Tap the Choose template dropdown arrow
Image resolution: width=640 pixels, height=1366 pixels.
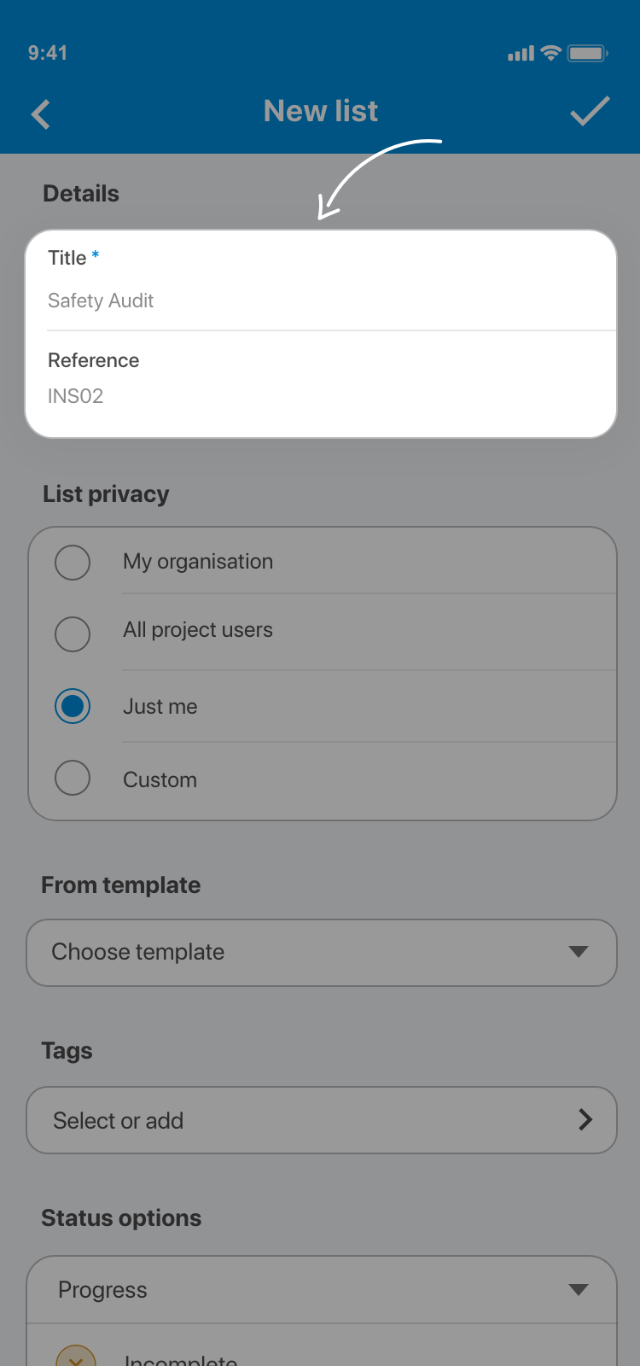click(x=579, y=951)
